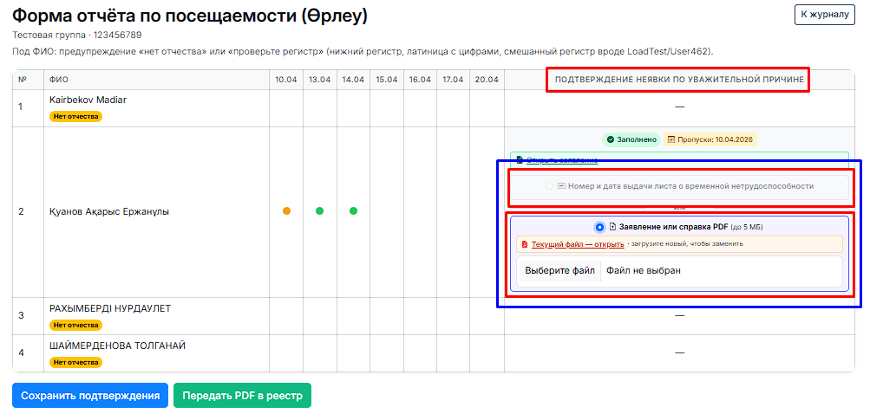Click Нет отчества badge under ШАЙМЕРДЕНОВА ТОЛГАНАЙ
This screenshot has height=420, width=870.
76,362
